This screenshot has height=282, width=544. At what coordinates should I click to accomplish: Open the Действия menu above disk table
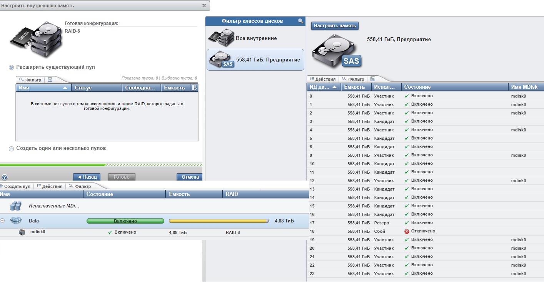(x=323, y=79)
